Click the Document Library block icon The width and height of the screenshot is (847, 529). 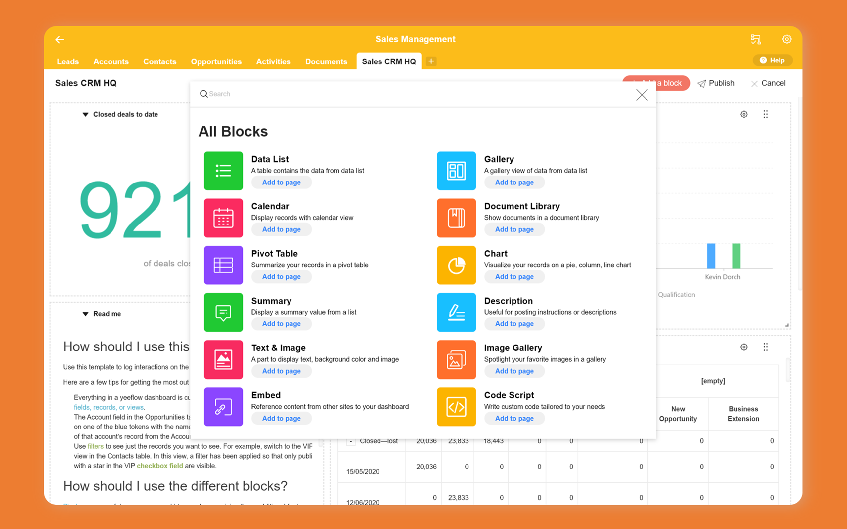[456, 218]
